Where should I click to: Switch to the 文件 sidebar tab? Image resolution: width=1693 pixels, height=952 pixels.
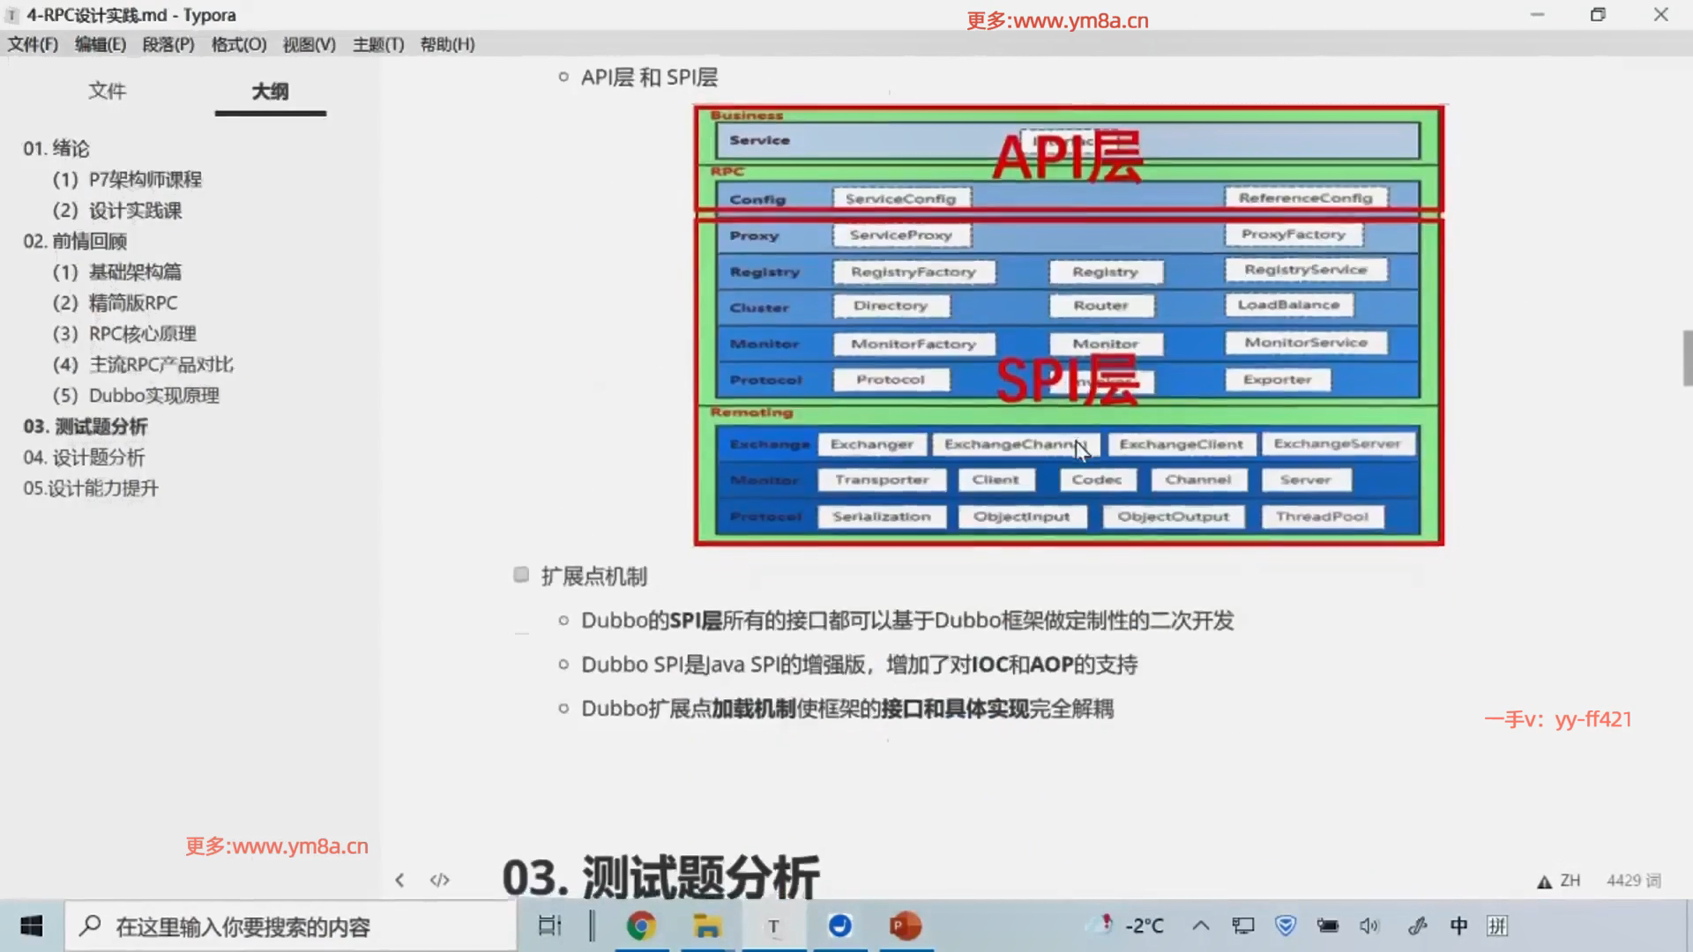click(108, 91)
